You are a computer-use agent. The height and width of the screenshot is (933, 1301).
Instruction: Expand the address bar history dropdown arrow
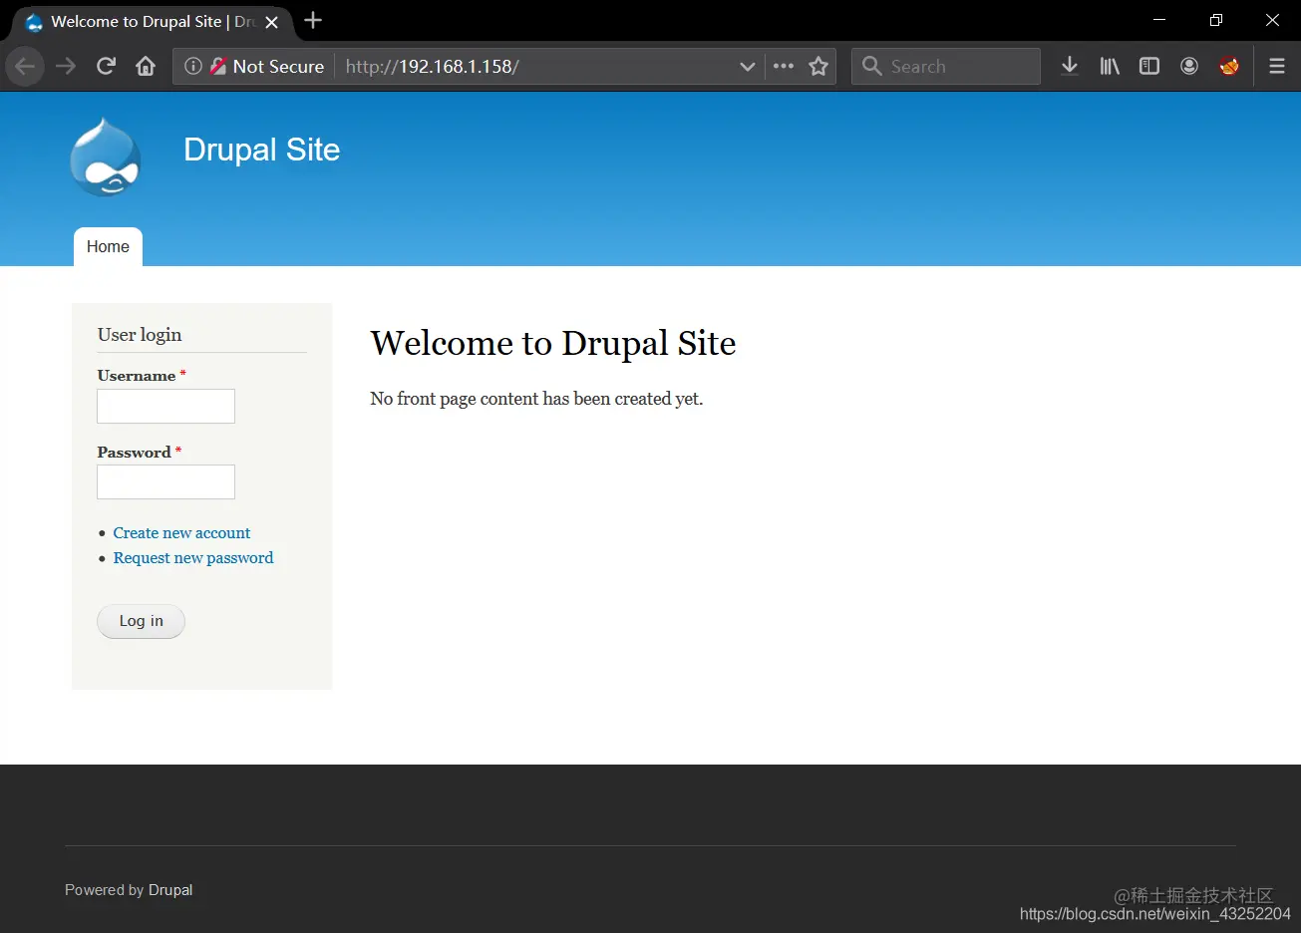pos(748,67)
